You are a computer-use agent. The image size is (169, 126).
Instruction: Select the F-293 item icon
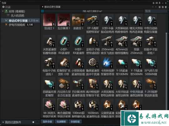(151, 84)
